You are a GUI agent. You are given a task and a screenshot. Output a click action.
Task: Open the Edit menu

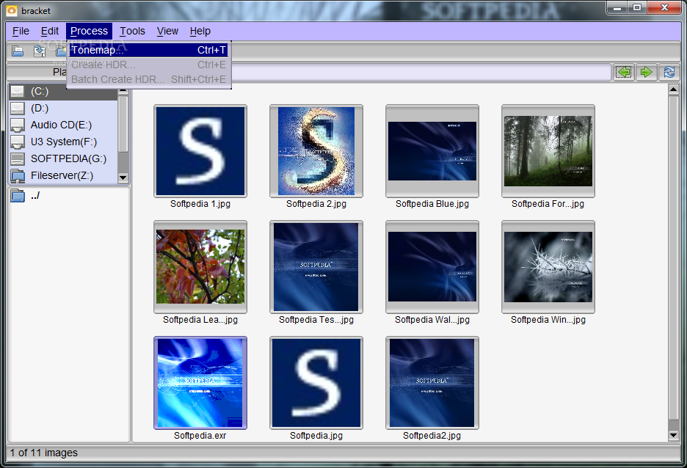coord(49,31)
